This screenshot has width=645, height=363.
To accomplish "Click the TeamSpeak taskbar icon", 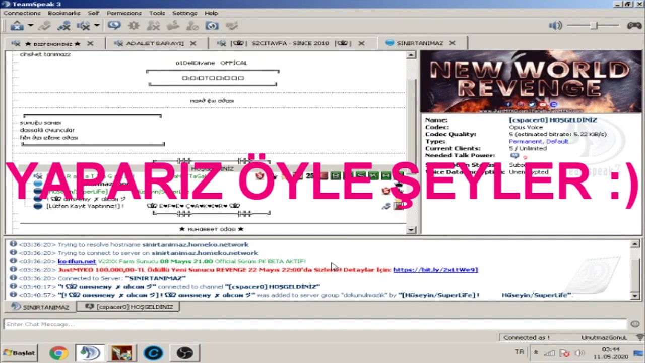I will coord(90,353).
